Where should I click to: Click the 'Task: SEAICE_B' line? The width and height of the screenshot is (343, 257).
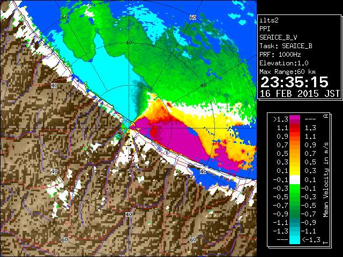pos(286,46)
